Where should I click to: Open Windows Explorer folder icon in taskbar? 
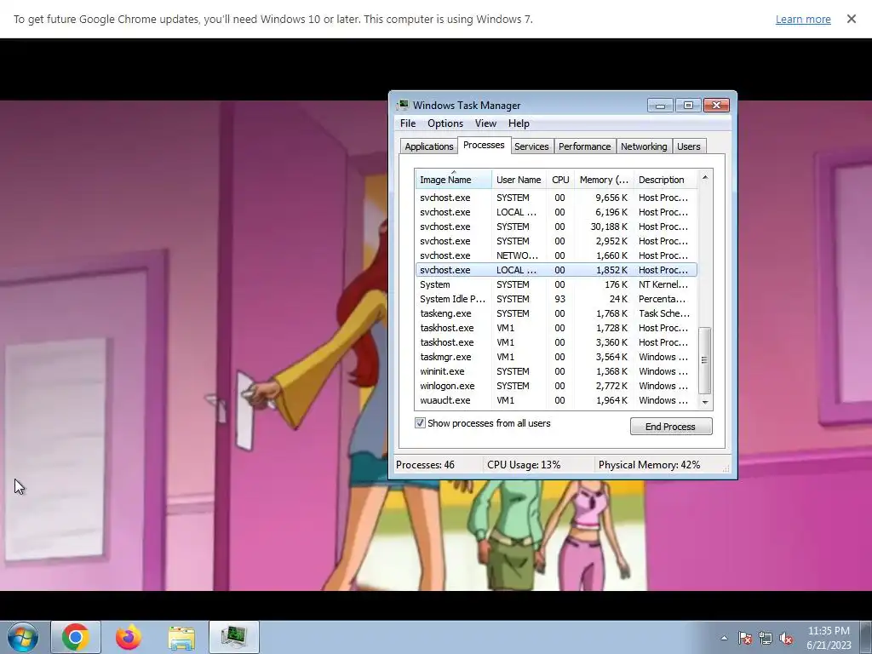pyautogui.click(x=181, y=637)
